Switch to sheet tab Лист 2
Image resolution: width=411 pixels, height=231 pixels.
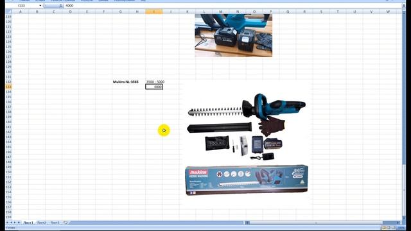point(41,223)
